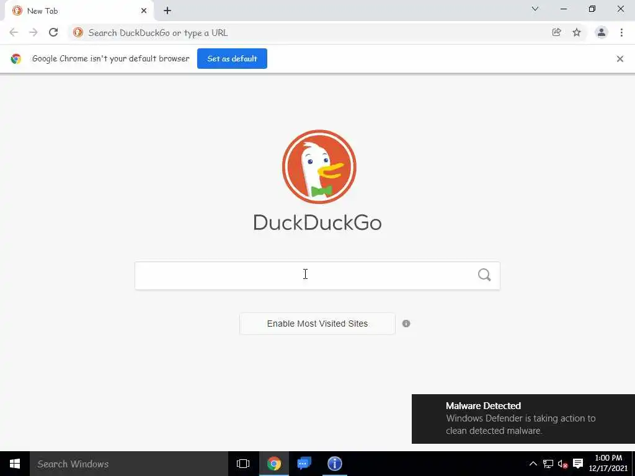This screenshot has width=635, height=476.
Task: Reload the current page
Action: click(53, 32)
